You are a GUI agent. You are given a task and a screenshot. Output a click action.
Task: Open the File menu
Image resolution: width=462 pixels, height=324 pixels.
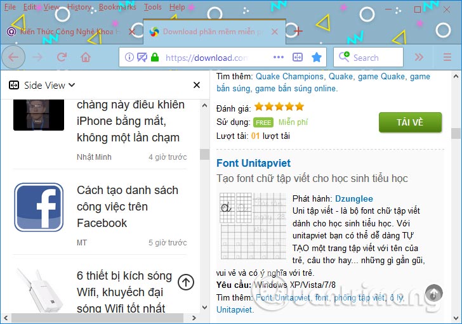click(10, 7)
